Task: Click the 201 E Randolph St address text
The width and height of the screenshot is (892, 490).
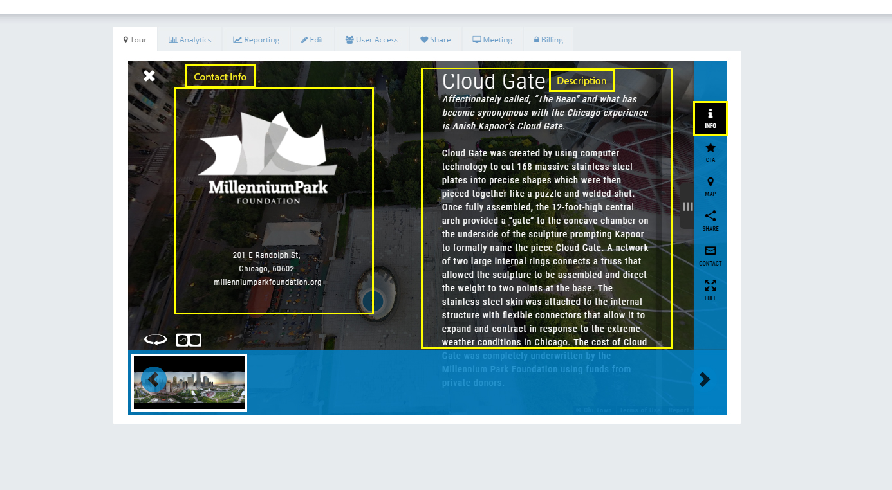Action: pos(266,255)
